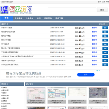Click 查看 in the 2019/2/19 15:56:16 row
Screen dimensions: 109x109
tap(105, 57)
